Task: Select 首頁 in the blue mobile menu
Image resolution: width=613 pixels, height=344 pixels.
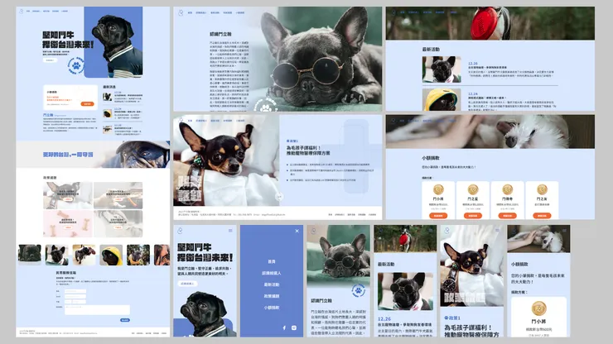Action: [x=272, y=261]
